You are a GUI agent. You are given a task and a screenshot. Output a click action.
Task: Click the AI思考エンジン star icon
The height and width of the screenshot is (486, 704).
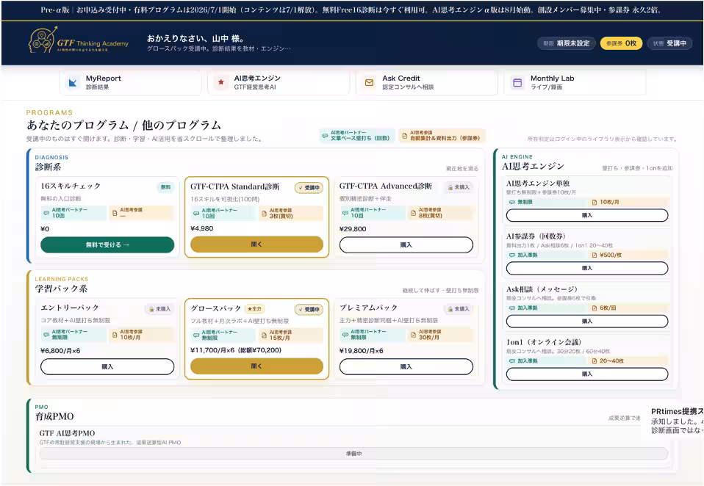[220, 82]
